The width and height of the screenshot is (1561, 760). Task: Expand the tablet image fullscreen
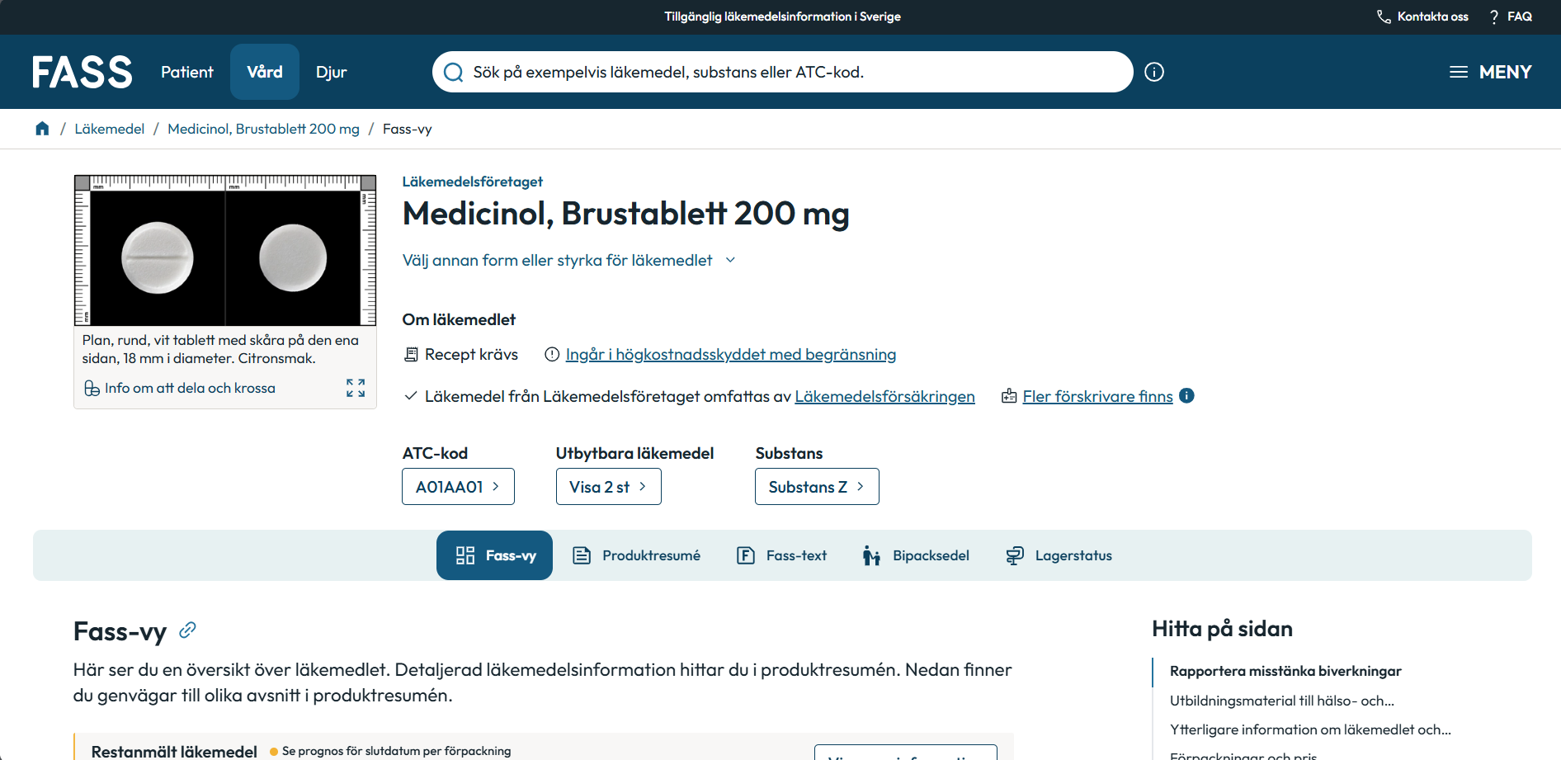[x=356, y=388]
